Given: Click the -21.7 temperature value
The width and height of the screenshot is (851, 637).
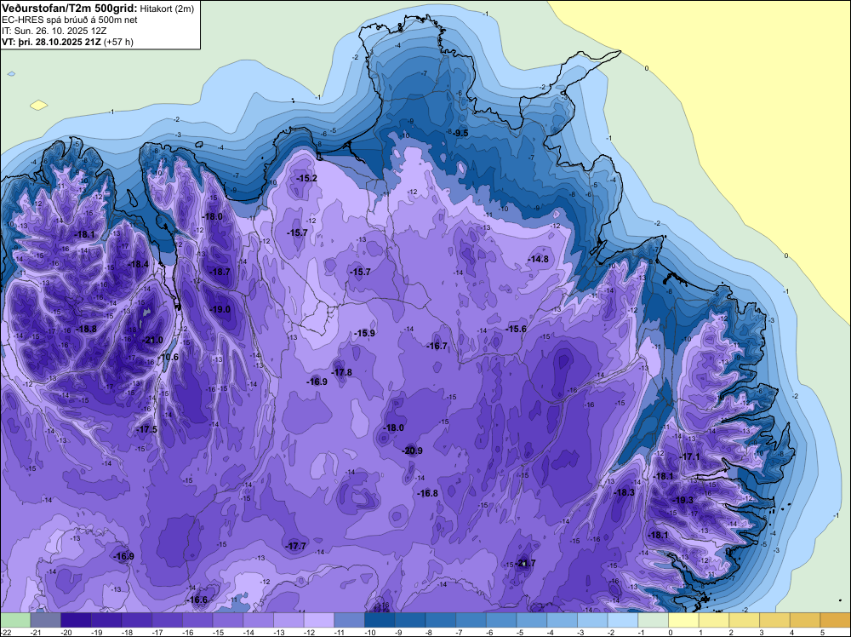Looking at the screenshot, I should click(x=525, y=563).
